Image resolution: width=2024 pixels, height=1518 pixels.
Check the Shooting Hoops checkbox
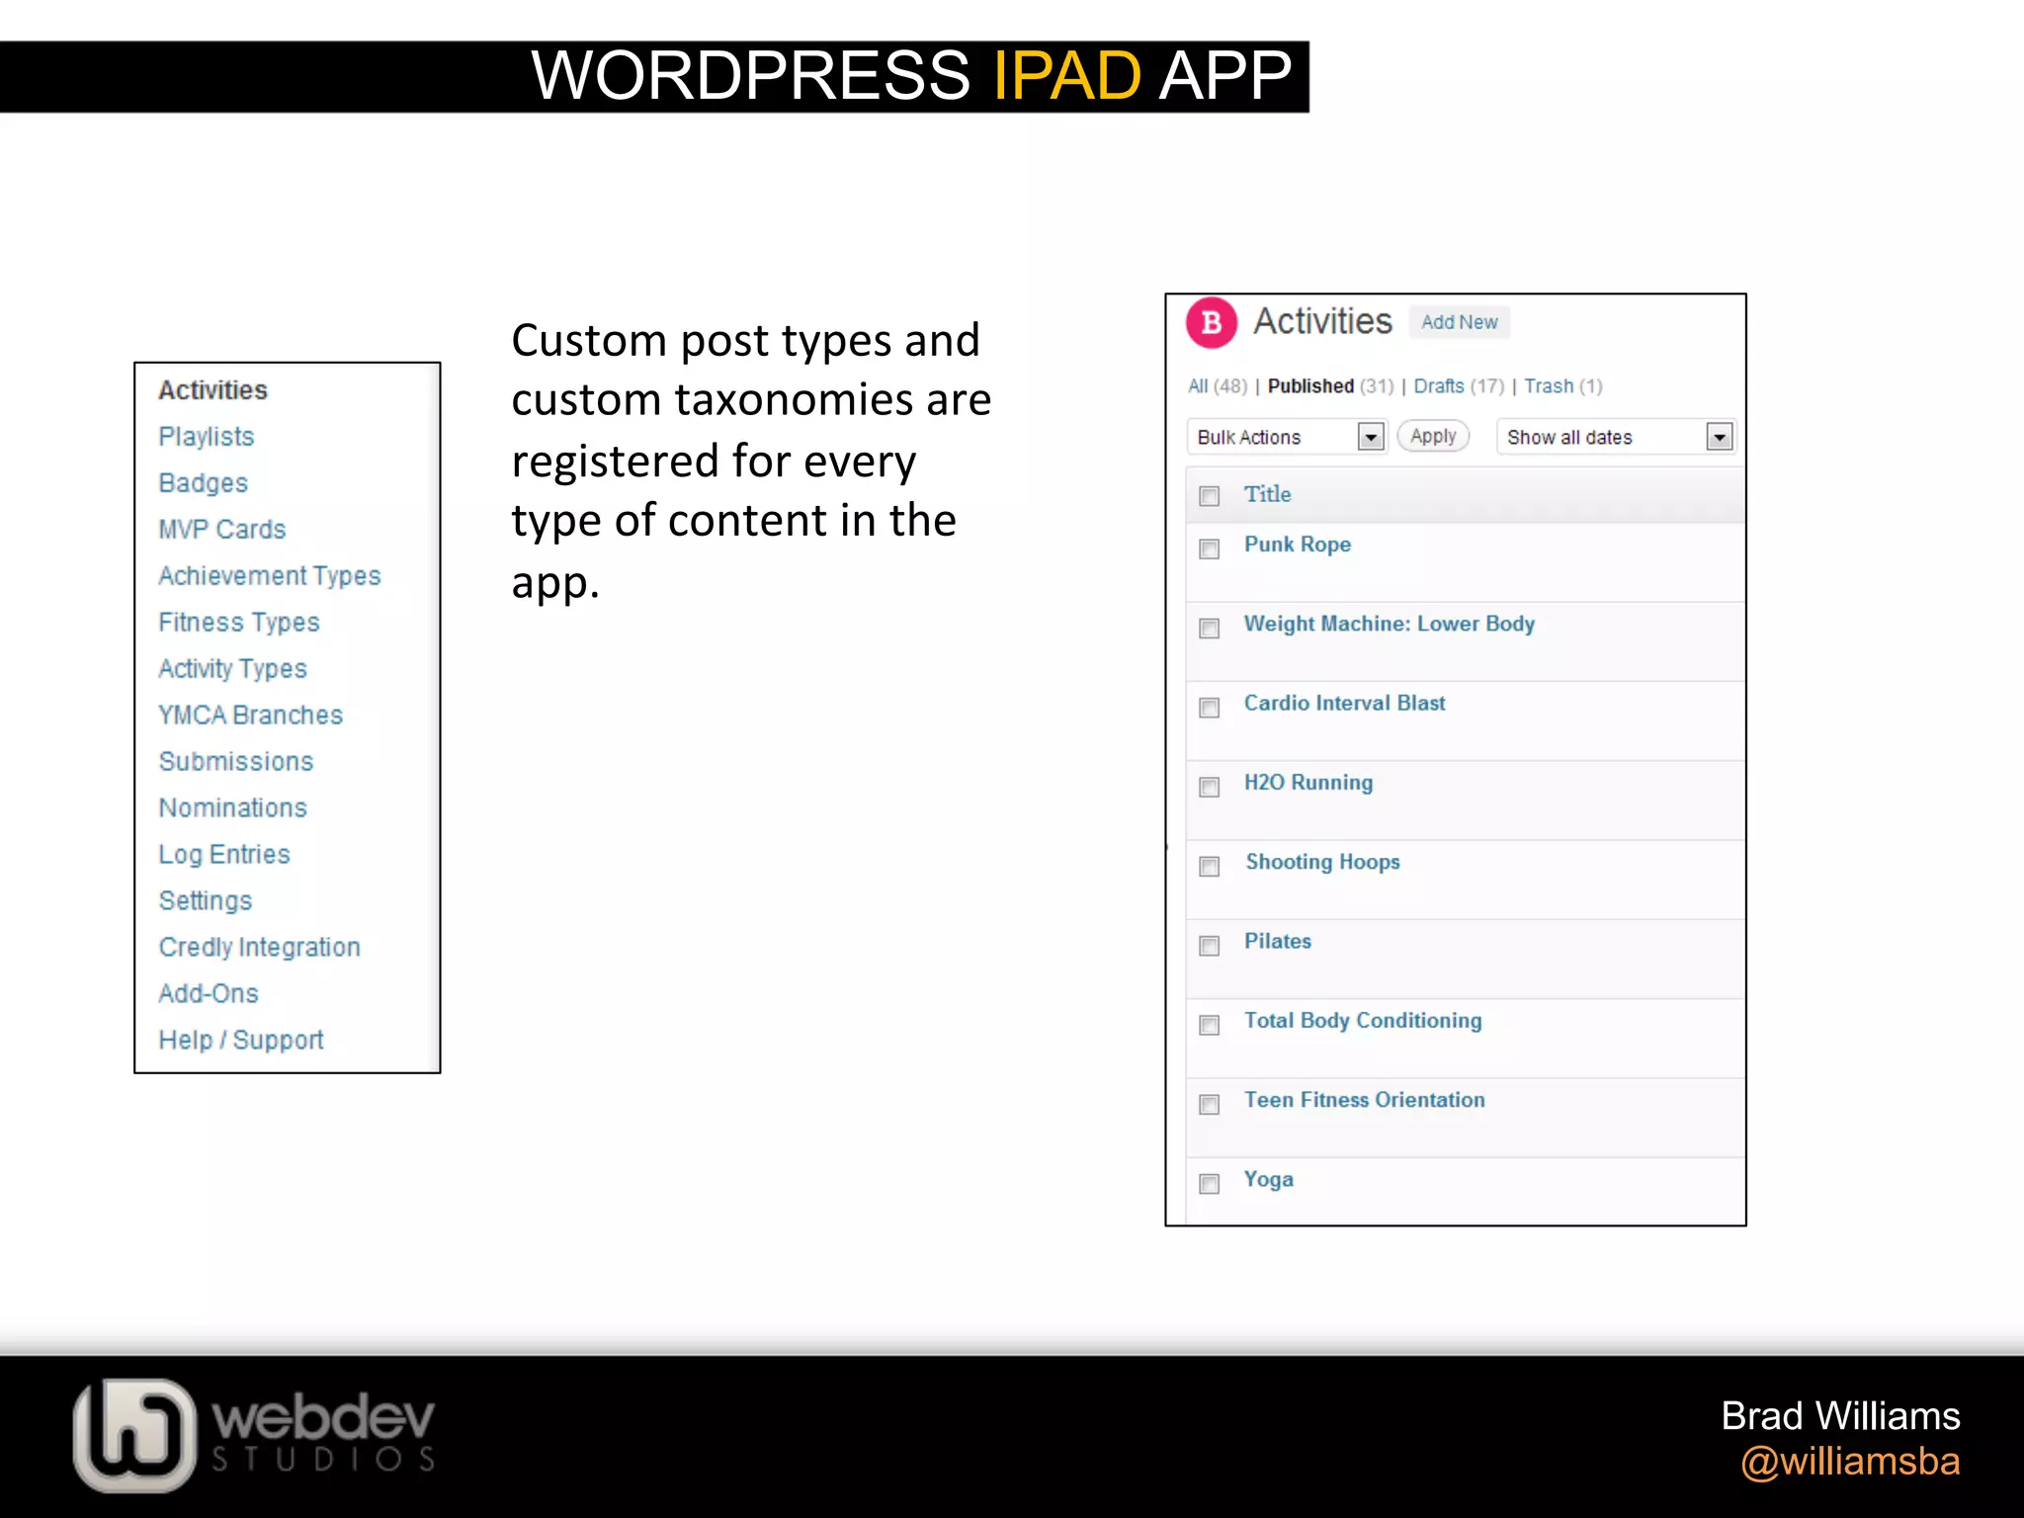tap(1209, 867)
